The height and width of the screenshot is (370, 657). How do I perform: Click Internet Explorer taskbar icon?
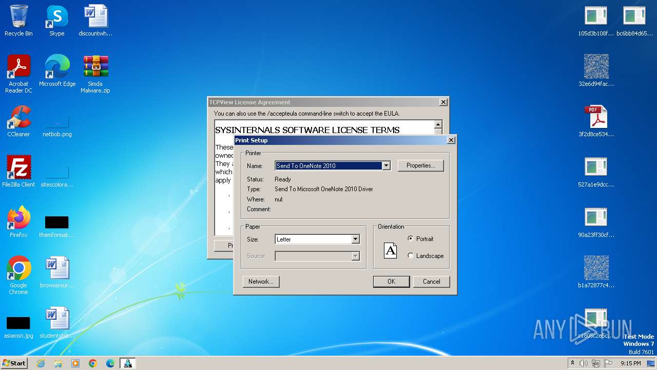tap(41, 363)
